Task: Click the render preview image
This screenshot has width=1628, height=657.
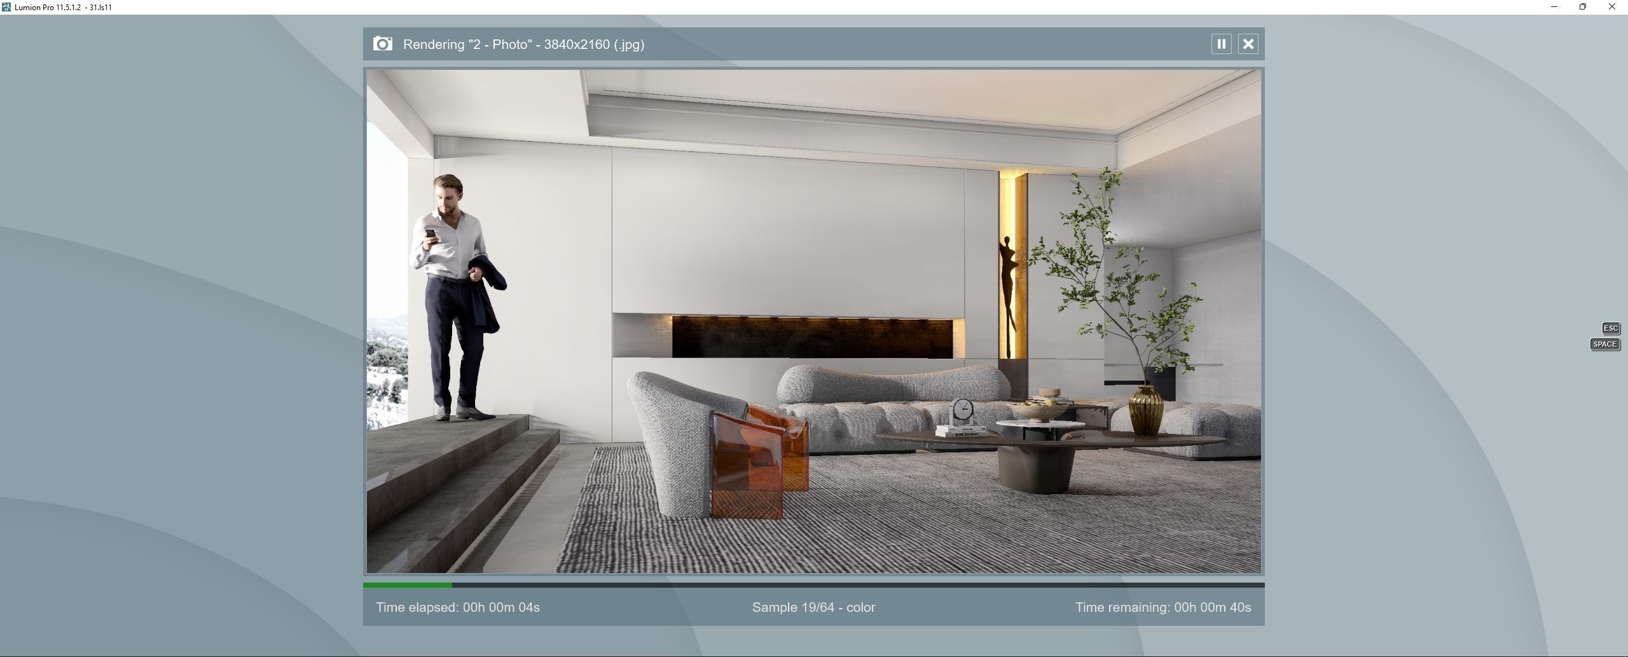Action: tap(813, 321)
